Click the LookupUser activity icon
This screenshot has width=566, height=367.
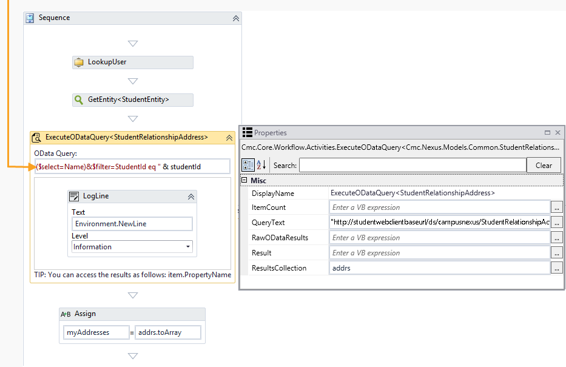[x=79, y=62]
